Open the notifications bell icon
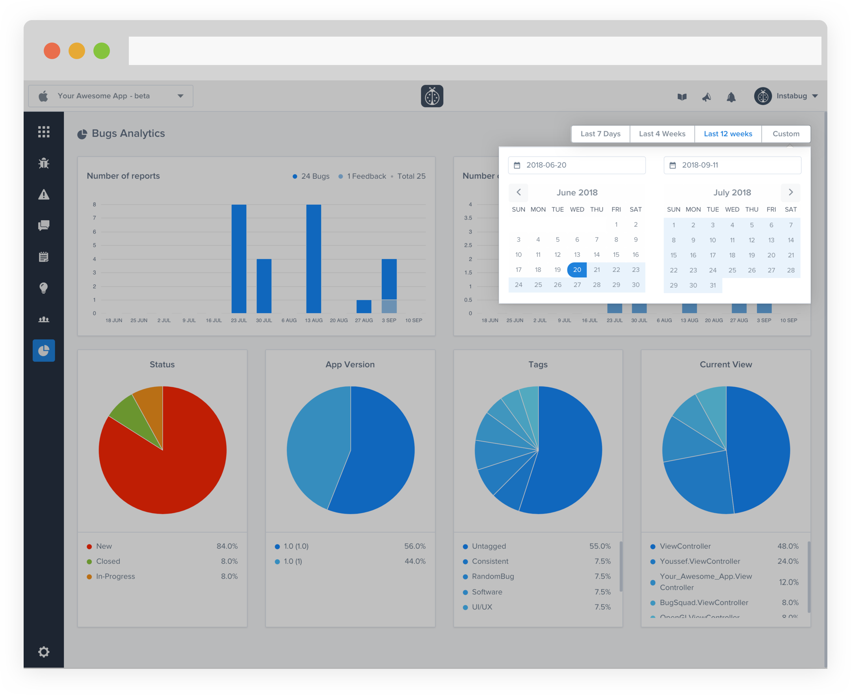The height and width of the screenshot is (696, 851). point(731,97)
